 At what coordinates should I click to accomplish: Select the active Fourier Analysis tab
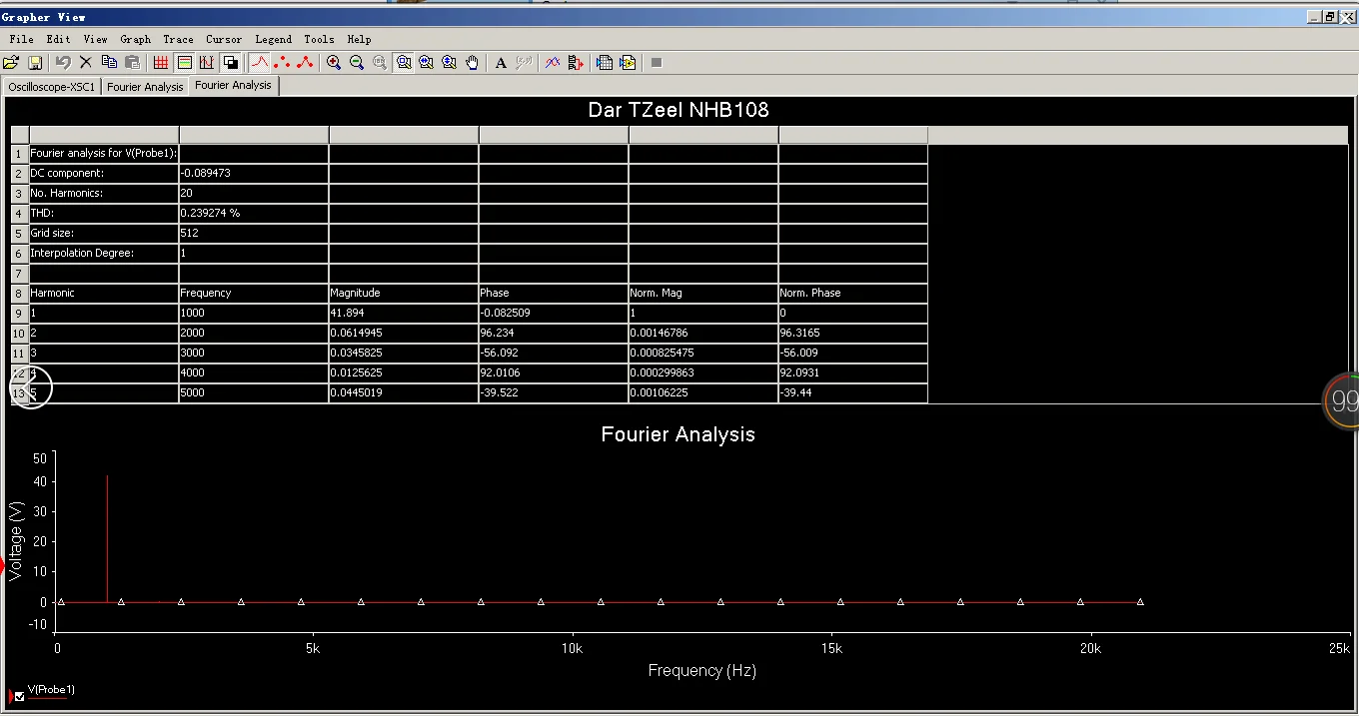(x=233, y=85)
